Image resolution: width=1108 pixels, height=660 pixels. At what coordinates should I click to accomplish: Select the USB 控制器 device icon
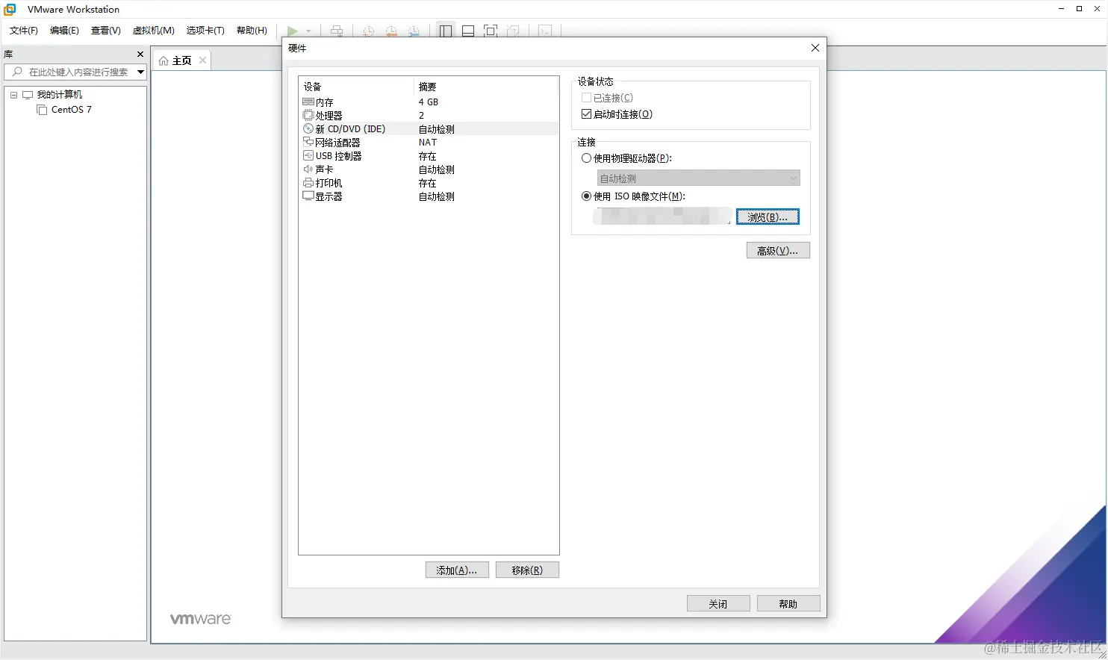pyautogui.click(x=308, y=155)
